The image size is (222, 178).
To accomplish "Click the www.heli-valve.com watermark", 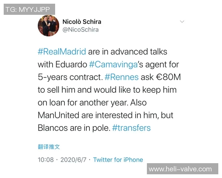I will (180, 169).
